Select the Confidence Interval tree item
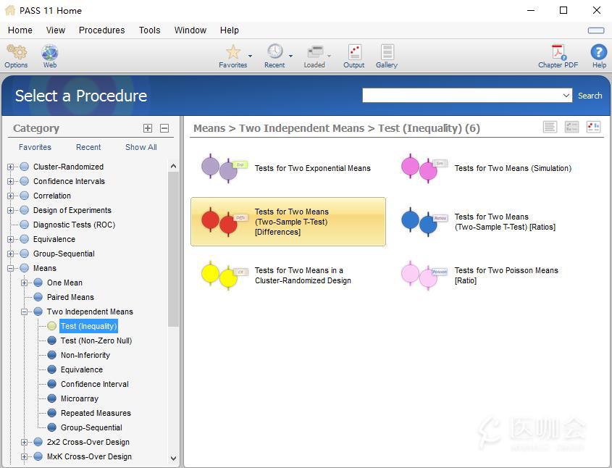 pyautogui.click(x=94, y=384)
